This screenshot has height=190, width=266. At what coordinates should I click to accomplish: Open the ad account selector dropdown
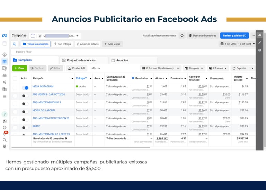[55, 36]
